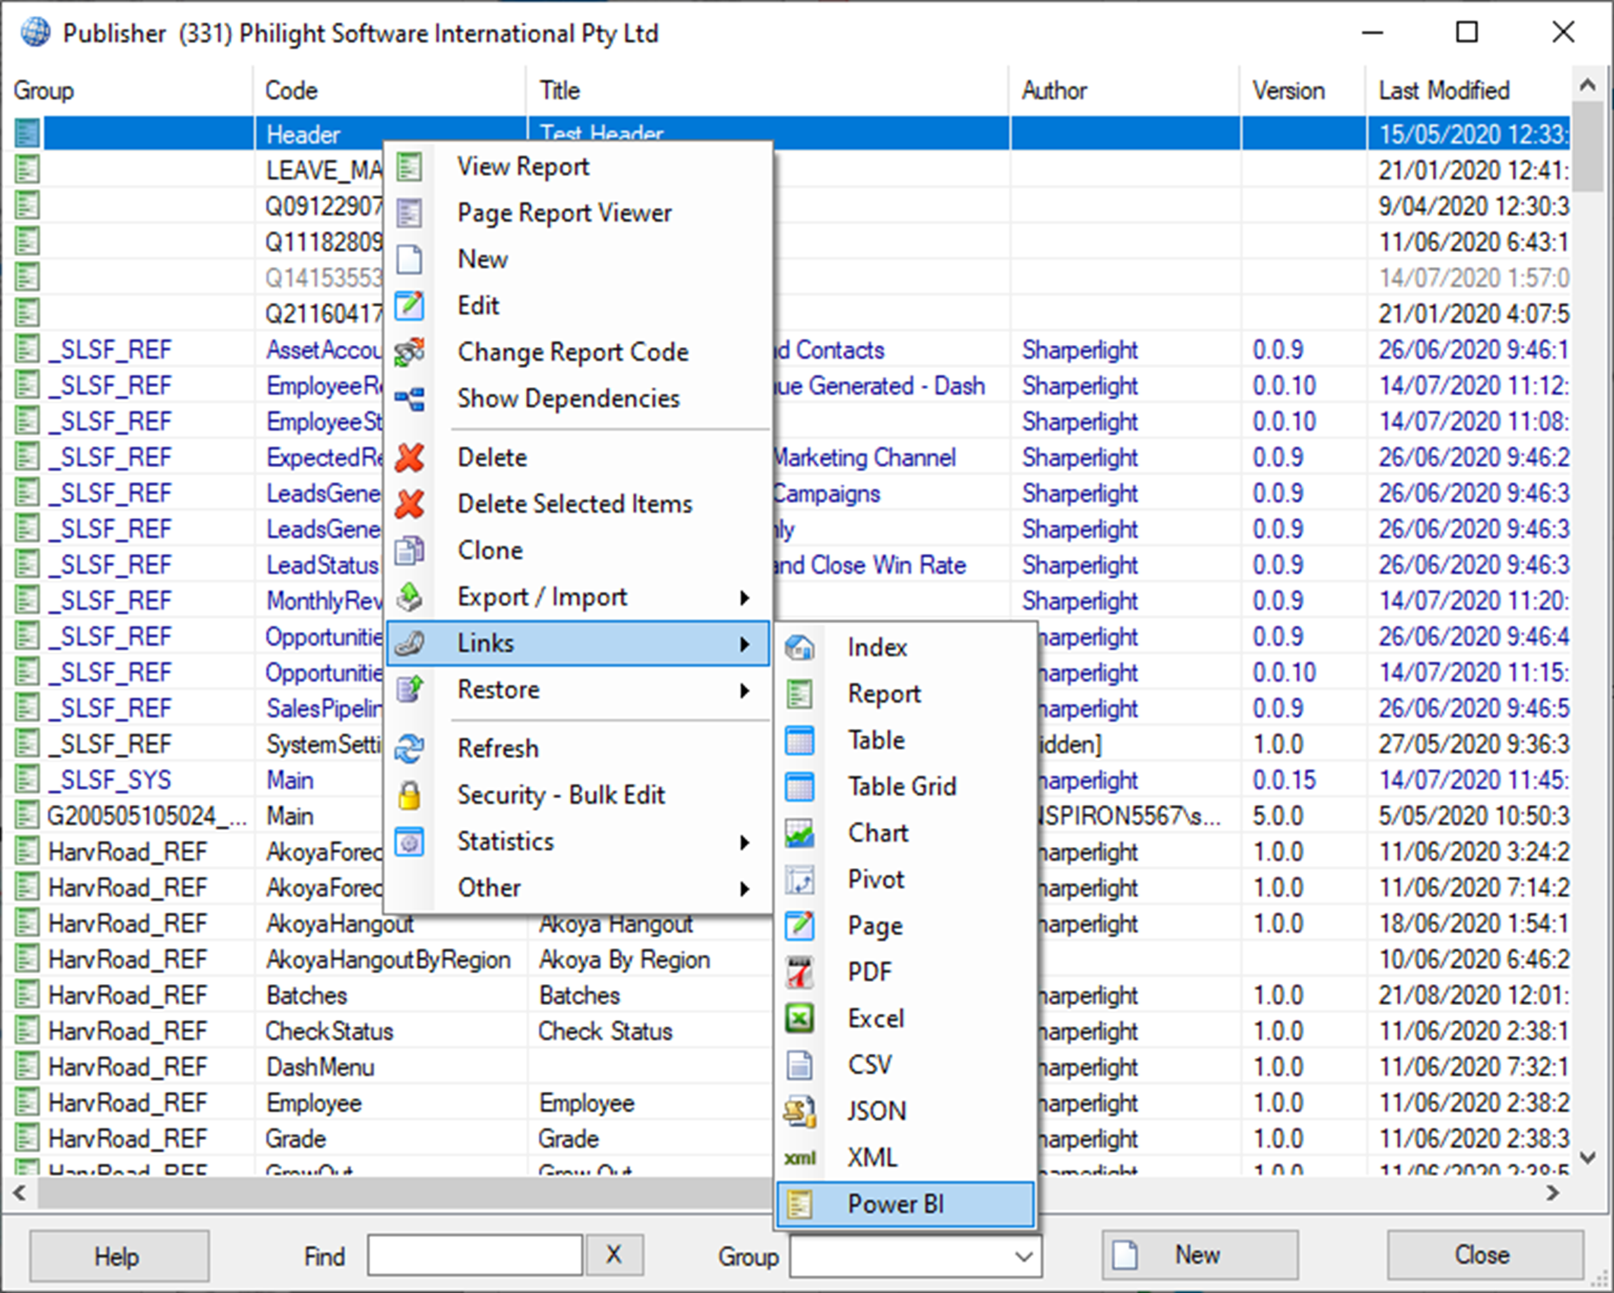The width and height of the screenshot is (1614, 1293).
Task: Click the xml icon in Links submenu
Action: [x=799, y=1158]
